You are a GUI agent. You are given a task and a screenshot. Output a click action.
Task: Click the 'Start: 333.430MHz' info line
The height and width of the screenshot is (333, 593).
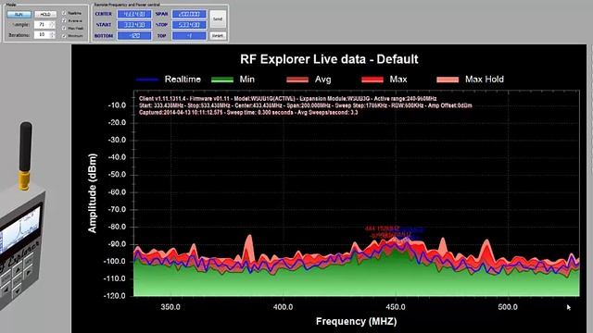306,105
